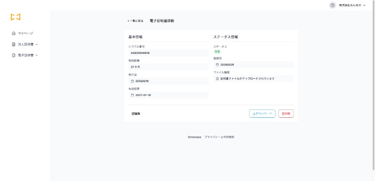Open the help question mark icon
Screen dimensions: 375x181
click(333, 5)
